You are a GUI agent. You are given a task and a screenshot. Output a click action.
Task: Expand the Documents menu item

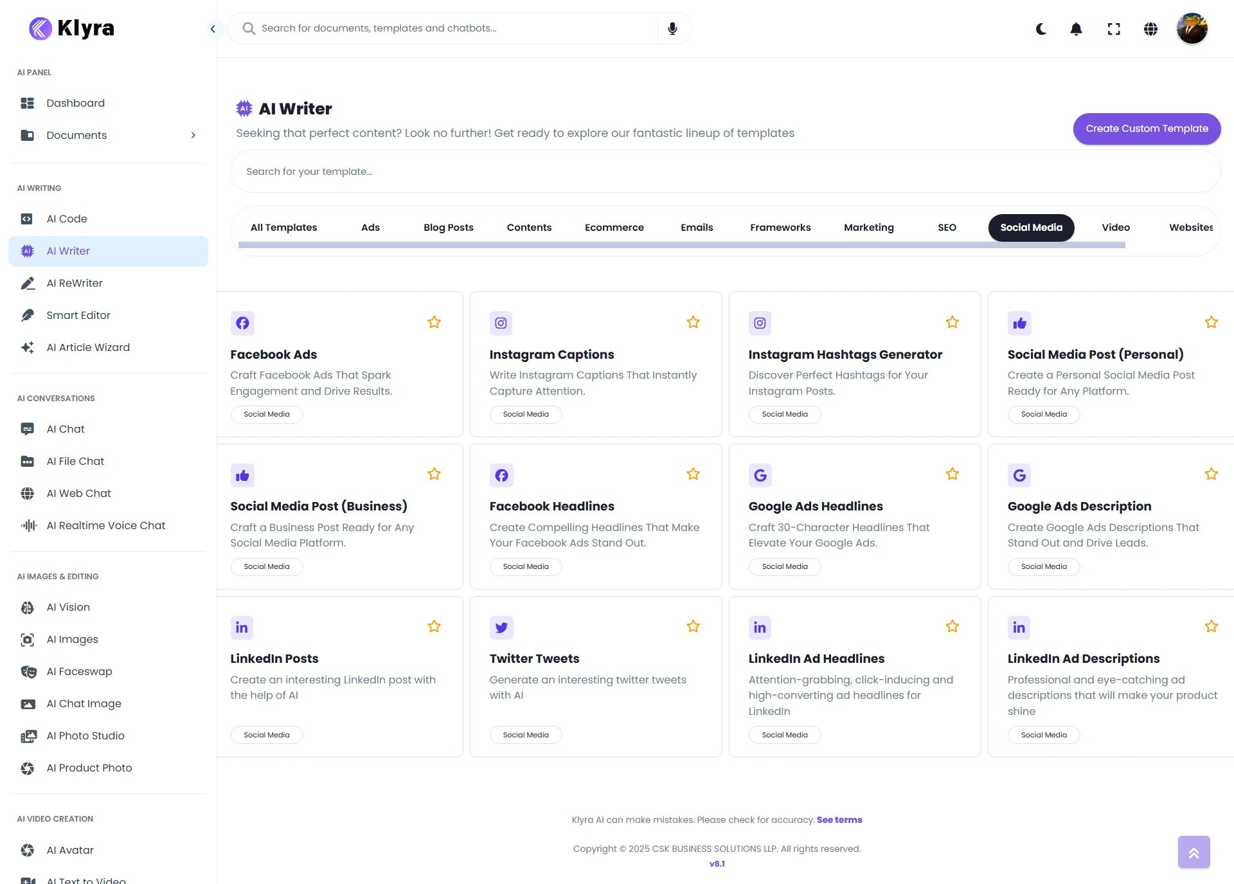(193, 135)
